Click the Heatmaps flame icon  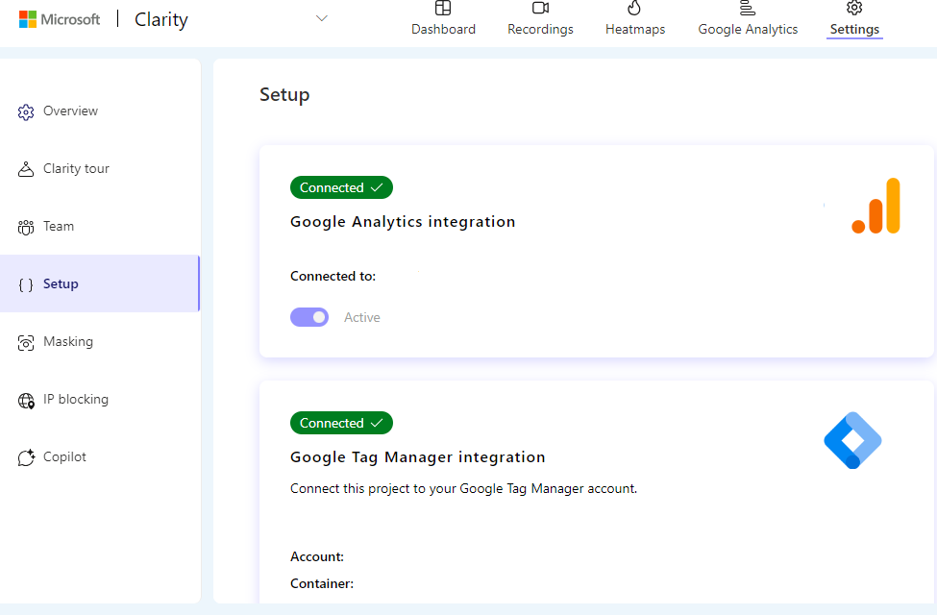pos(634,8)
